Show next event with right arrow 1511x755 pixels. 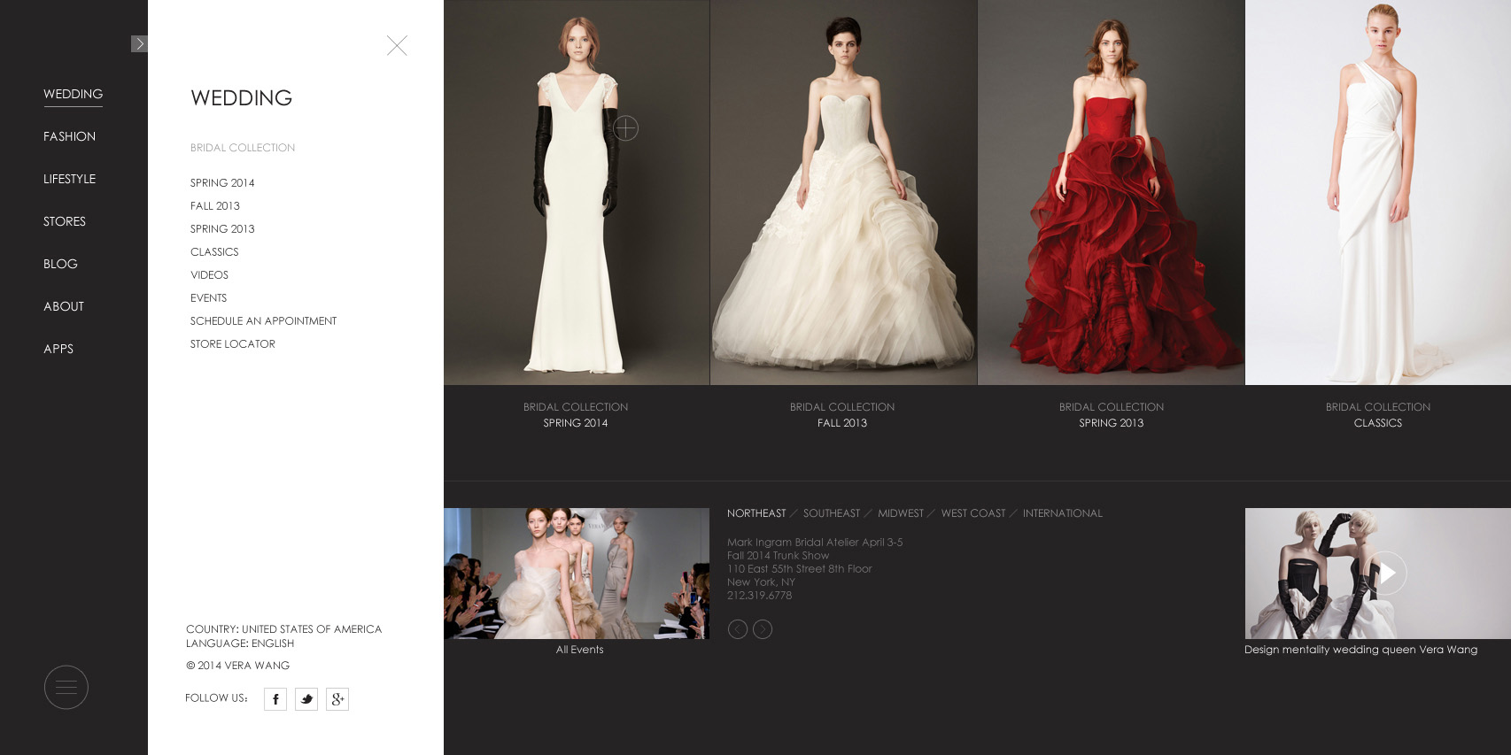click(763, 629)
